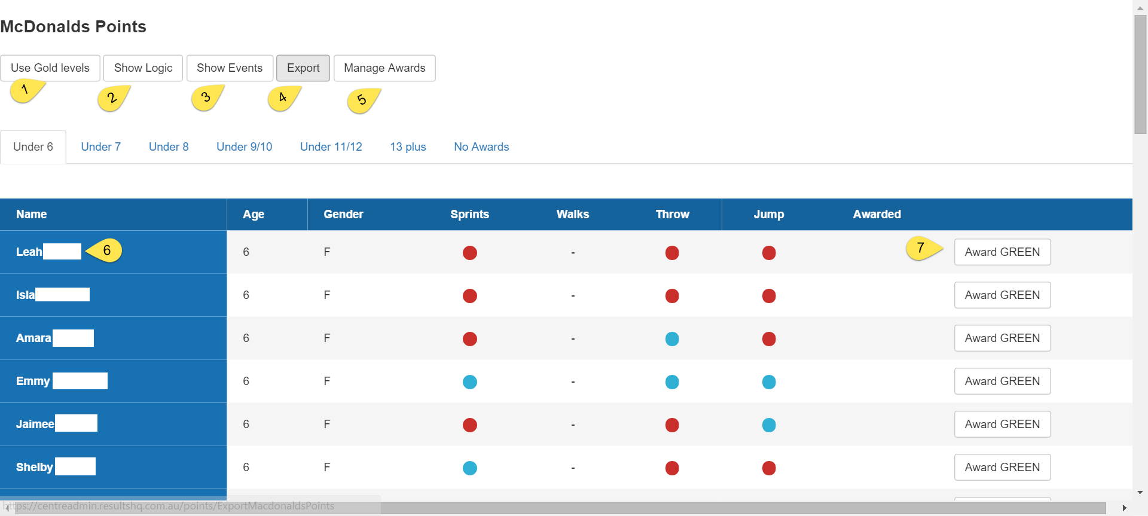Click Leah's red Sprints dot
This screenshot has height=516, width=1148.
pyautogui.click(x=470, y=253)
